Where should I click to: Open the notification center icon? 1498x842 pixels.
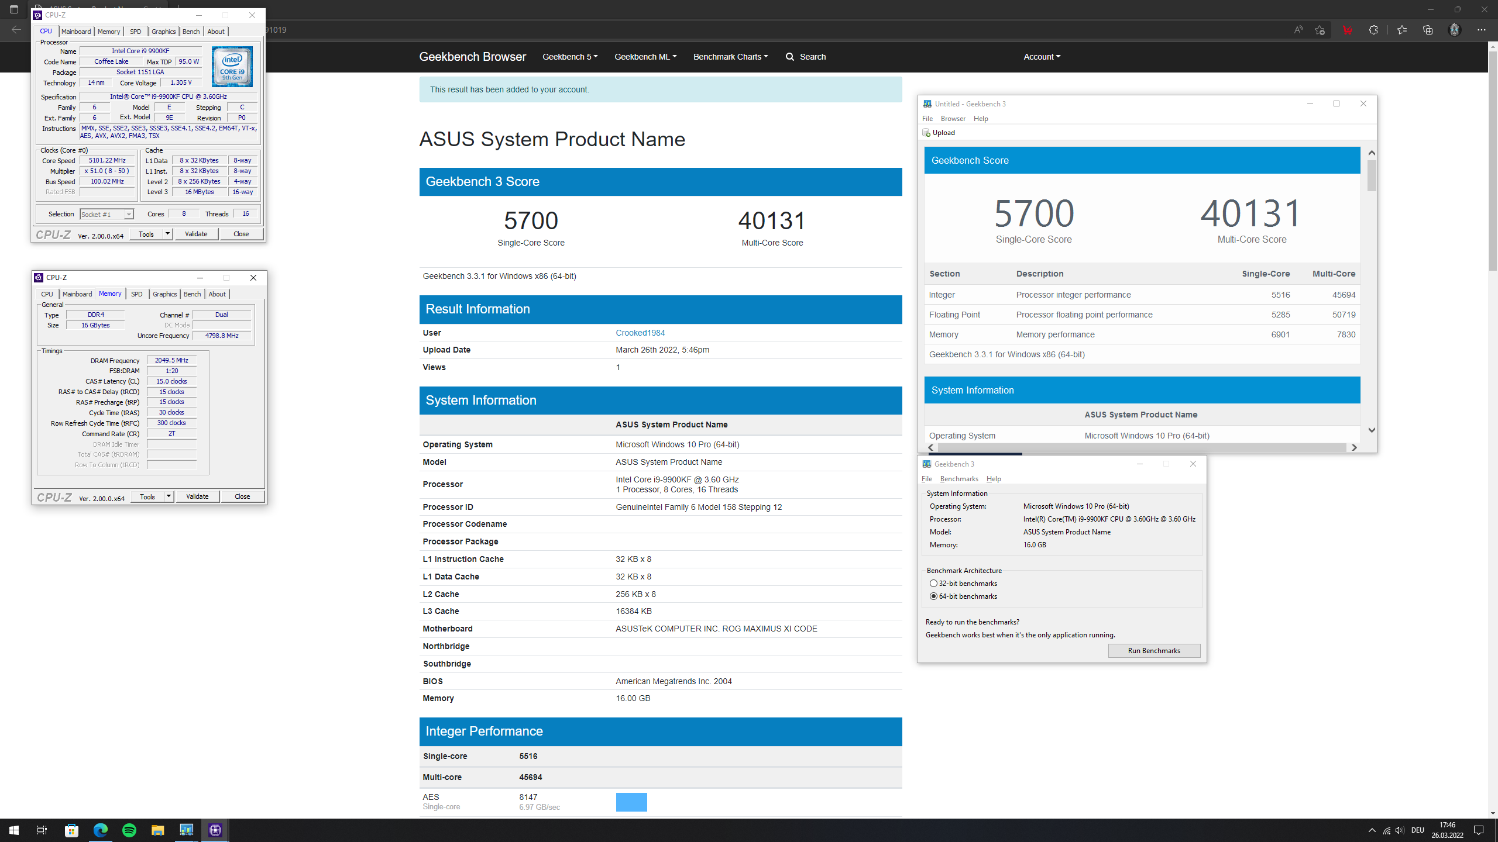[1479, 830]
